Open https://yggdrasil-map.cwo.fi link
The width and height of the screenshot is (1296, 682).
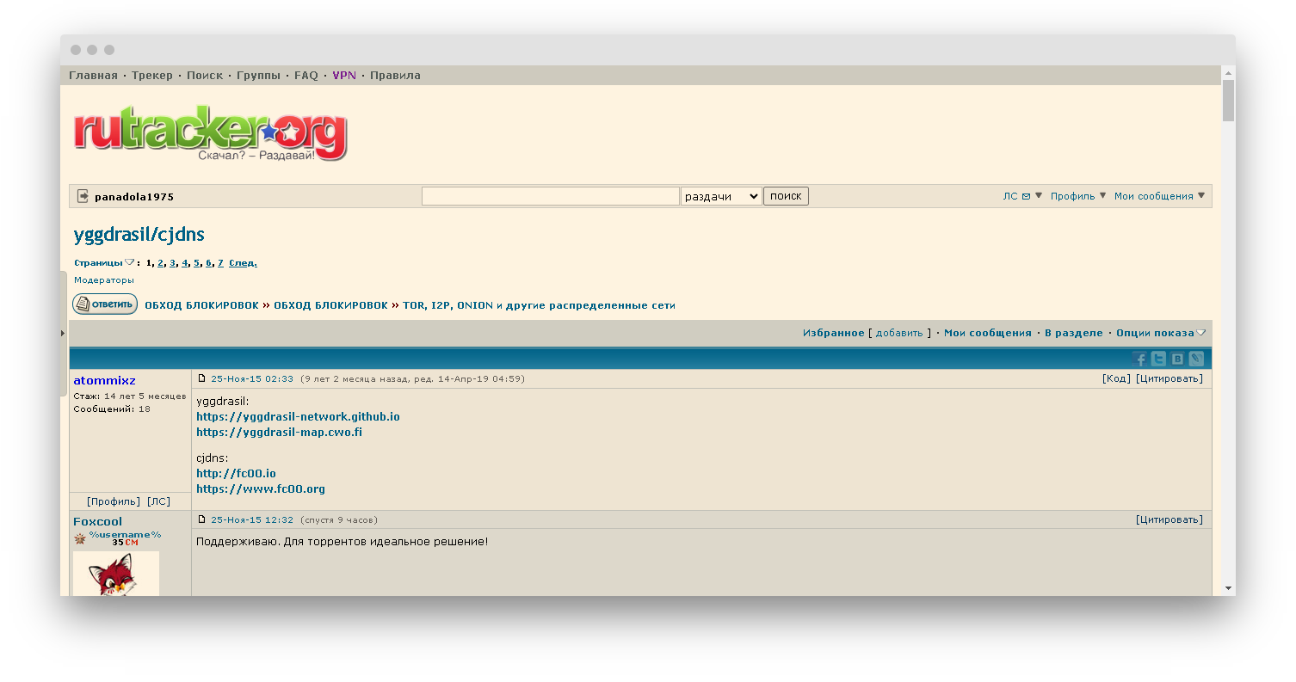pos(279,432)
